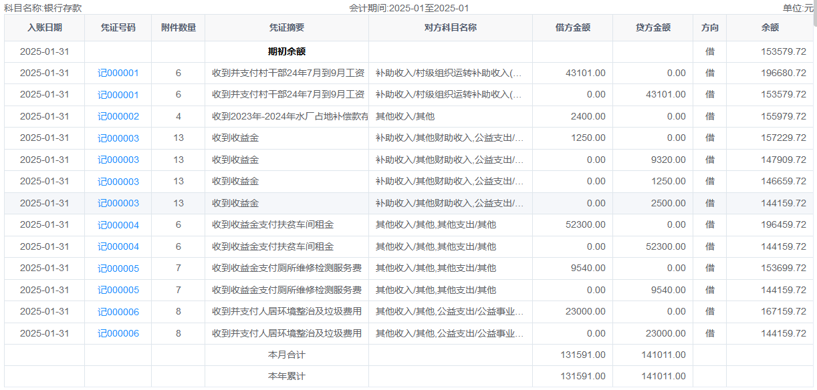This screenshot has height=390, width=817.
Task: Click the 凭证摘要 column header
Action: click(x=287, y=28)
